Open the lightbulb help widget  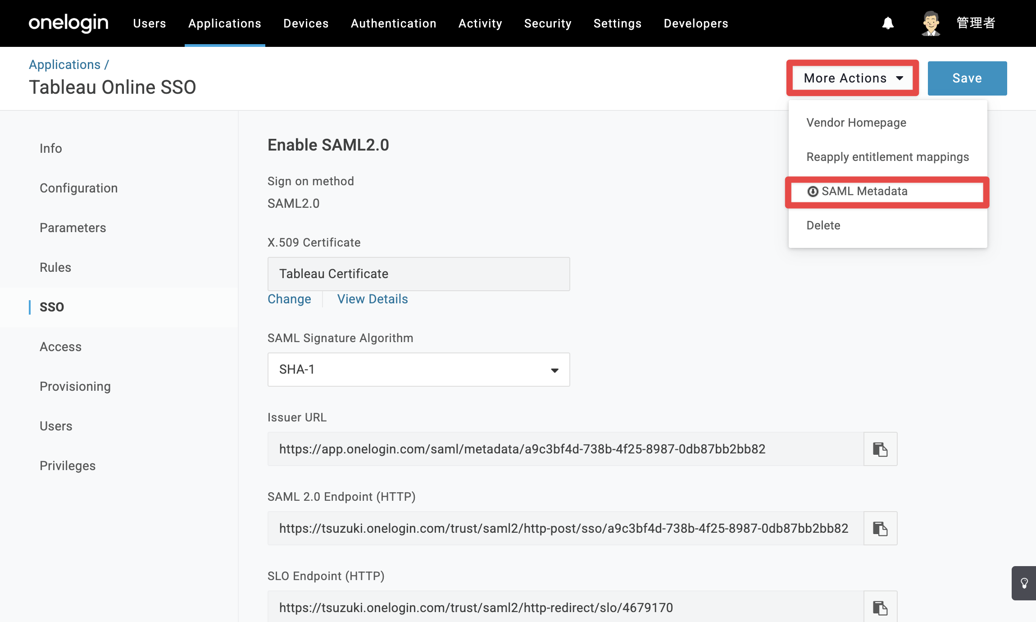point(1024,583)
